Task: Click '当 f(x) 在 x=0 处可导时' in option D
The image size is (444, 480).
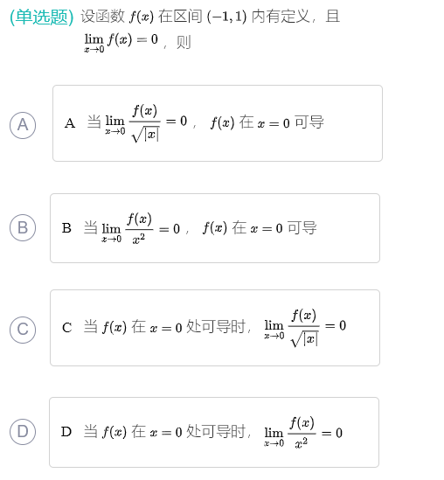Action: pos(165,432)
